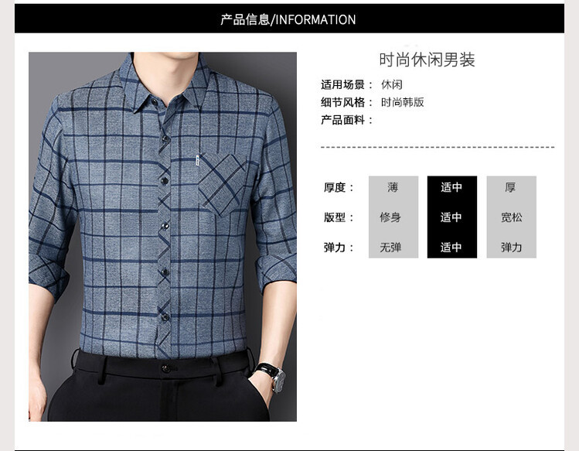Viewport: 579px width, 451px height.
Task: Click the shirt chest pocket
Action: (x=223, y=184)
